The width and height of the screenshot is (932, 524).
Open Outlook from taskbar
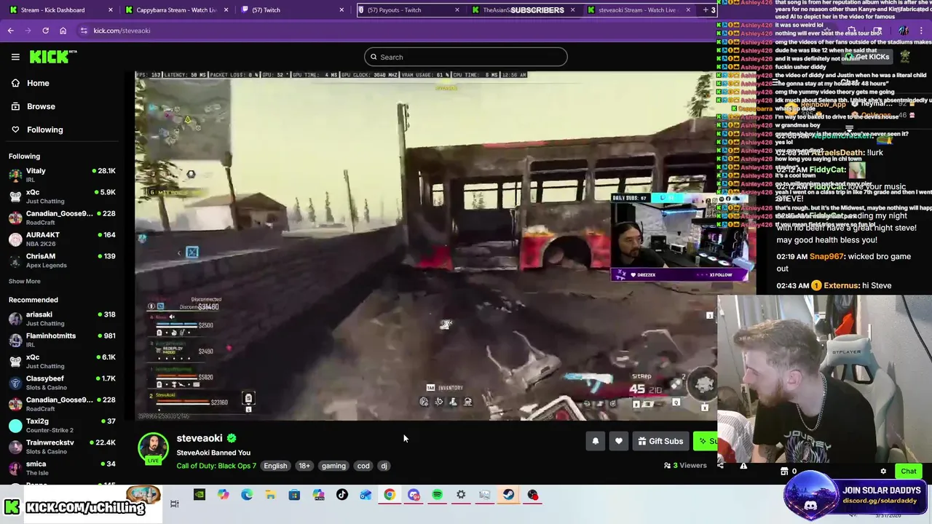(366, 495)
